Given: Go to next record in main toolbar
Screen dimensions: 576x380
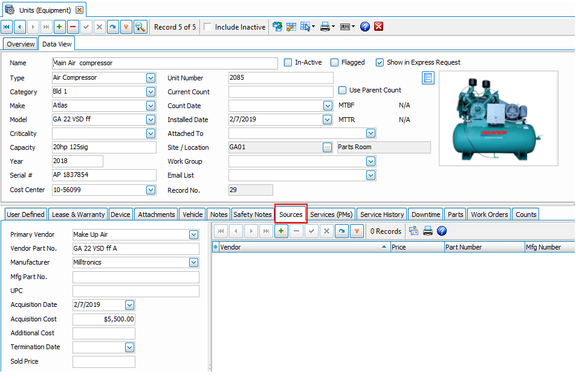Looking at the screenshot, I should 33,27.
